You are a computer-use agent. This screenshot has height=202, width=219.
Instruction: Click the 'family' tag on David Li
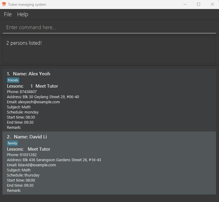click(12, 143)
